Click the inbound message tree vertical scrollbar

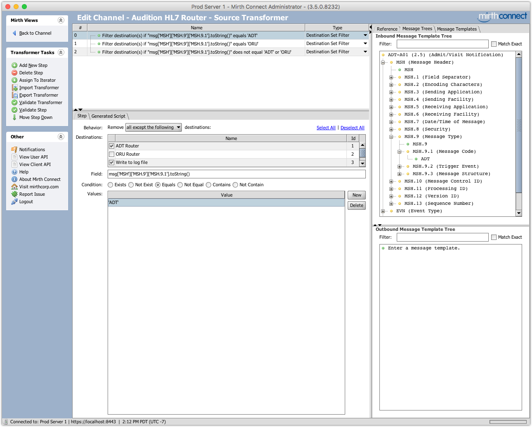(519, 133)
